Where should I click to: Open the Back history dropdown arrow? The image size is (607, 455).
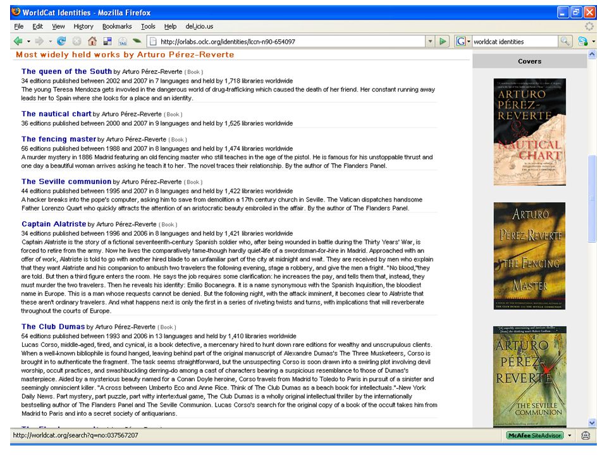(28, 42)
